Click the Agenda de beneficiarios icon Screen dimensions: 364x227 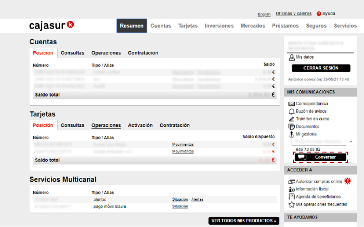pyautogui.click(x=292, y=197)
